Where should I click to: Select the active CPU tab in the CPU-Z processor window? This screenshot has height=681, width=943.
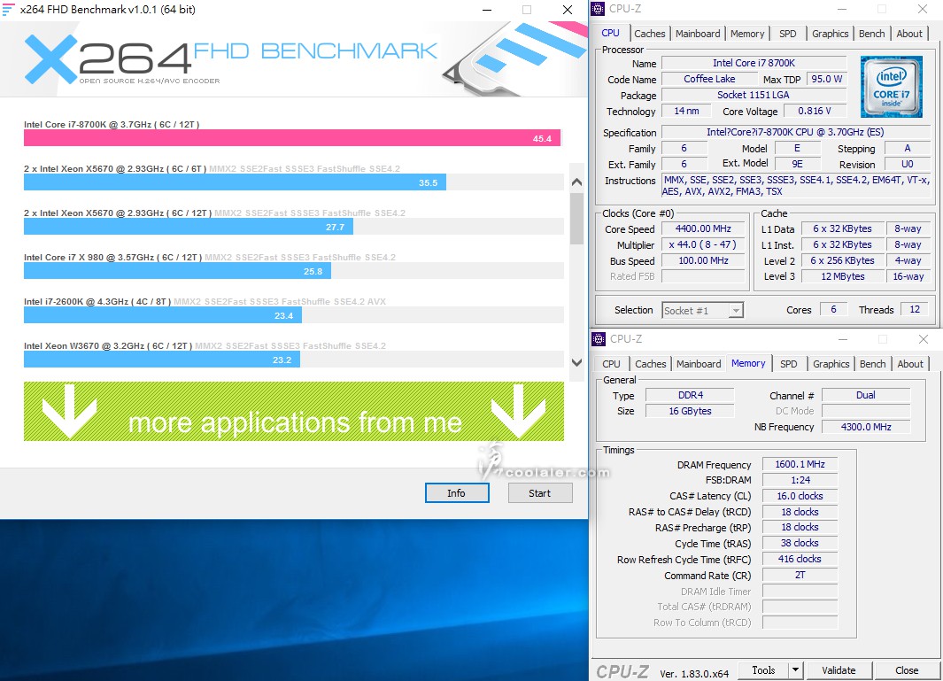point(610,33)
